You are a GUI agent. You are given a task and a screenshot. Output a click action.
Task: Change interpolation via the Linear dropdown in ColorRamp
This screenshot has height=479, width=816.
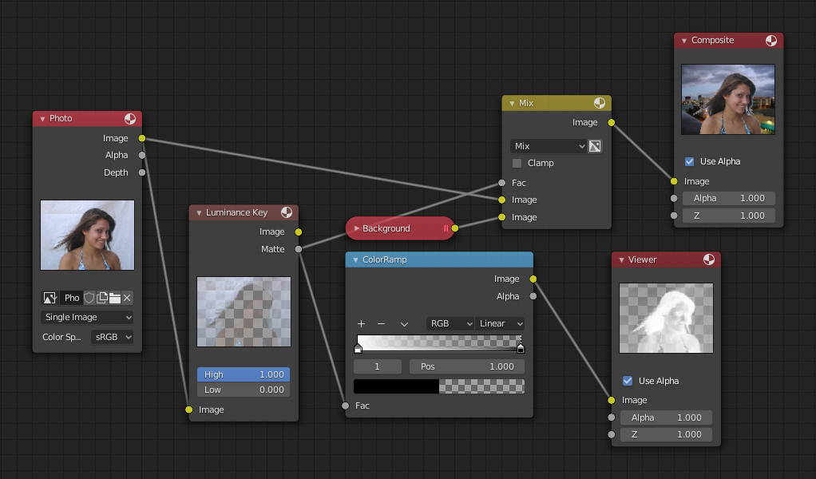pos(500,324)
